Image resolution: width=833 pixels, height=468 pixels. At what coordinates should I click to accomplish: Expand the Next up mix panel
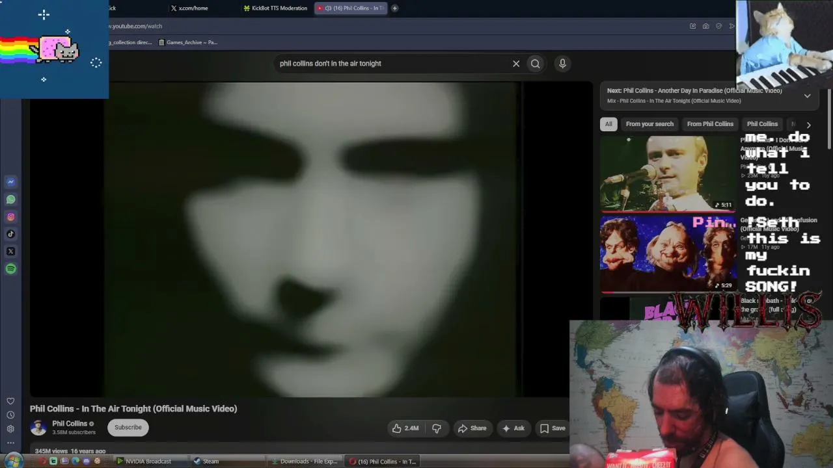(807, 96)
